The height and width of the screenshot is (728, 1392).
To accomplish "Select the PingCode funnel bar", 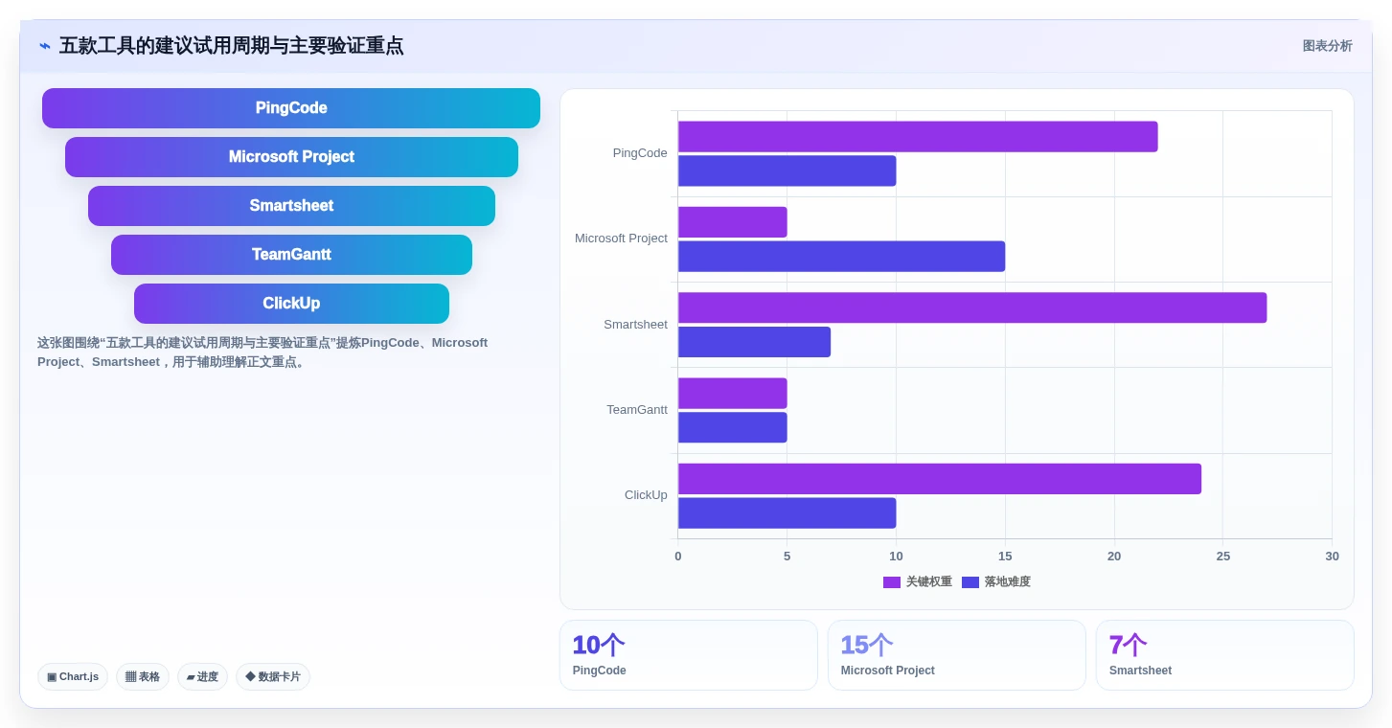I will point(291,108).
